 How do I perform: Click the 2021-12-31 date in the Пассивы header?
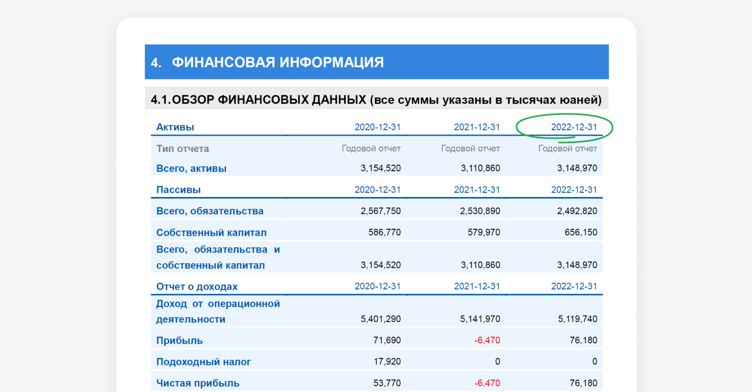coord(477,190)
